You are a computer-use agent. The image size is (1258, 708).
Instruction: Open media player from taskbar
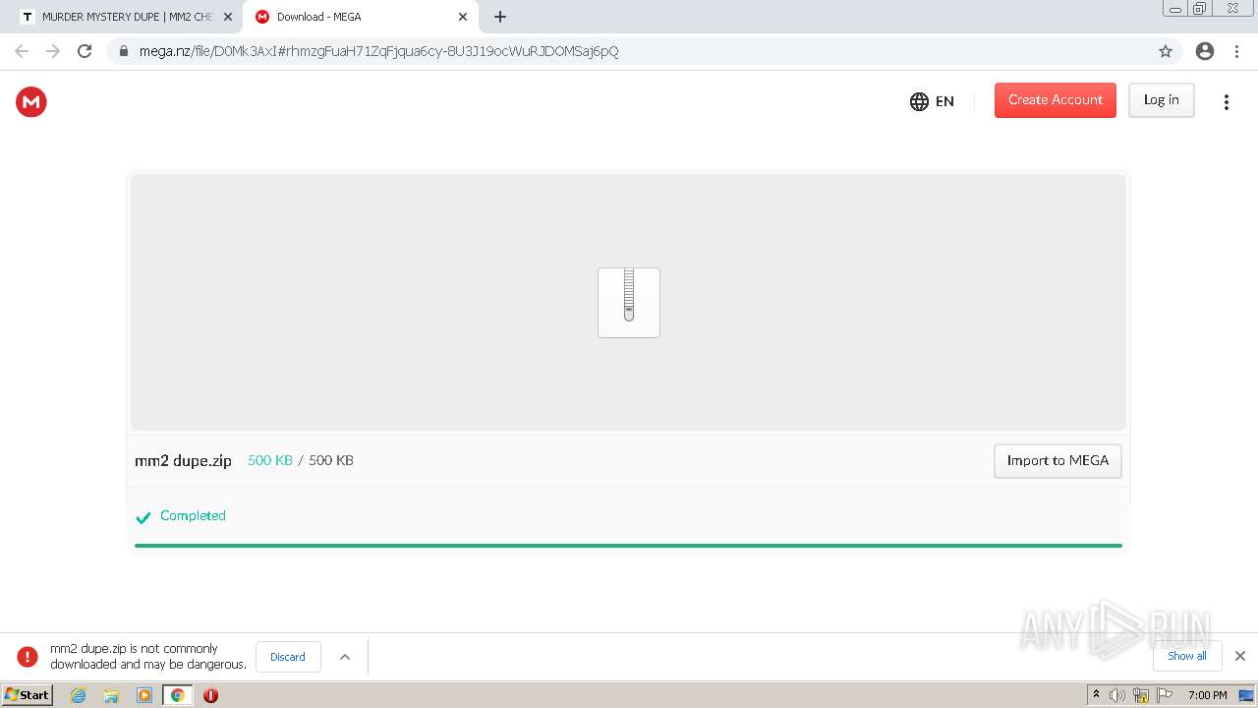point(144,695)
